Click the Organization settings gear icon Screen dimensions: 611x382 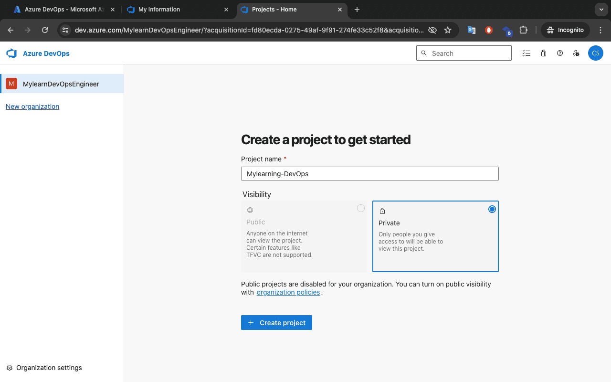pyautogui.click(x=10, y=368)
